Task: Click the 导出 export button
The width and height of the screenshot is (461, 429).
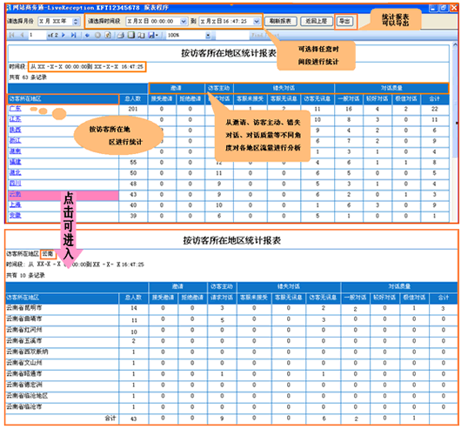Action: [x=344, y=21]
